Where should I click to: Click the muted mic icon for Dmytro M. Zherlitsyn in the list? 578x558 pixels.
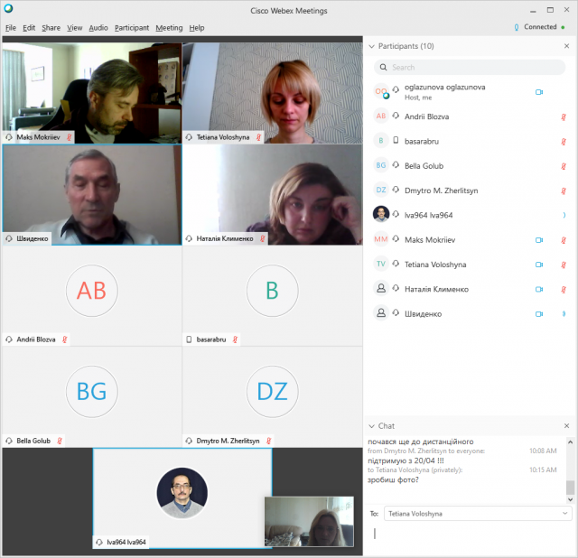[x=564, y=191]
